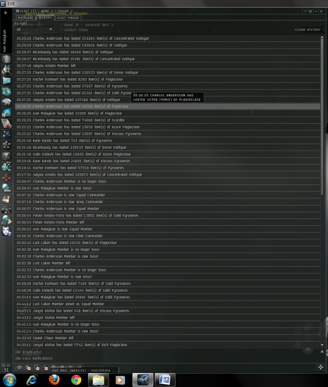
Task: Broadcast need armor icon
Action: (28, 367)
